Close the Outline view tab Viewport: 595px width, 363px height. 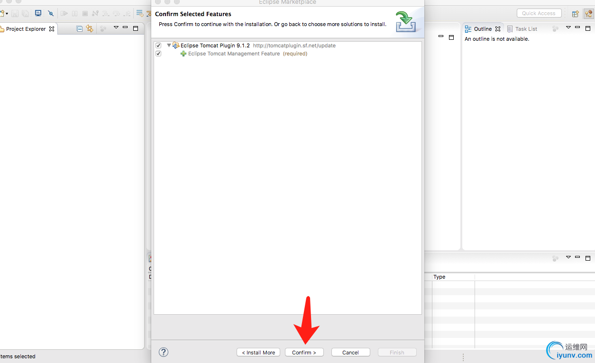point(498,29)
